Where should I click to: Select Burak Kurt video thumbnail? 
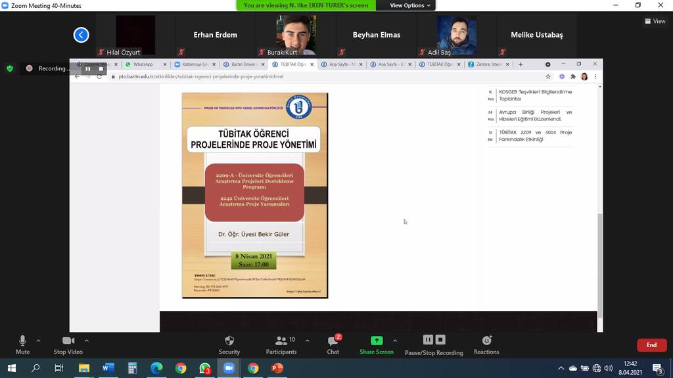(x=296, y=35)
